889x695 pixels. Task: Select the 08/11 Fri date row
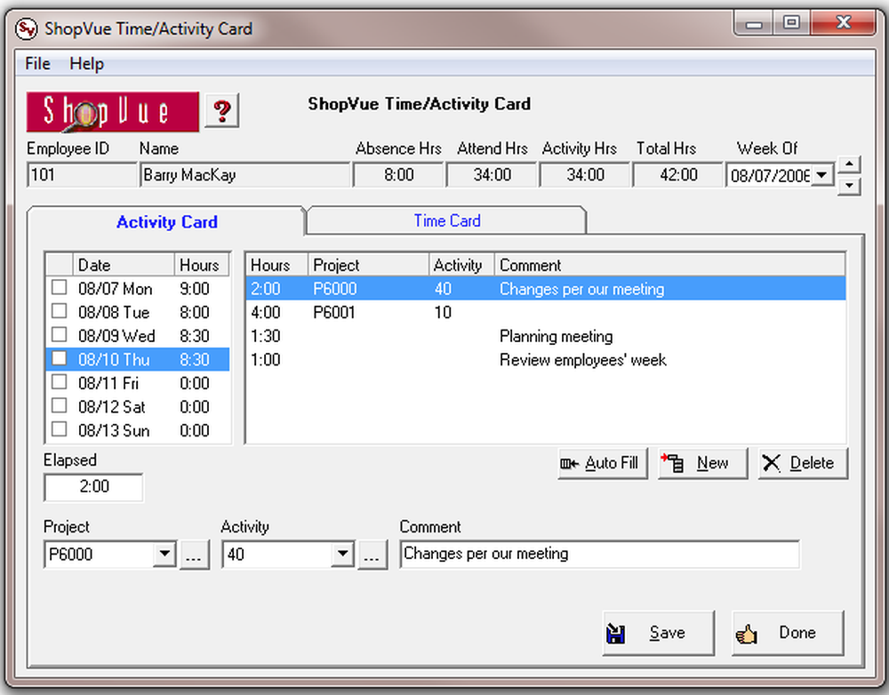[138, 383]
